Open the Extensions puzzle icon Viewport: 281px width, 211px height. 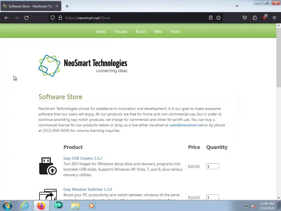click(255, 18)
